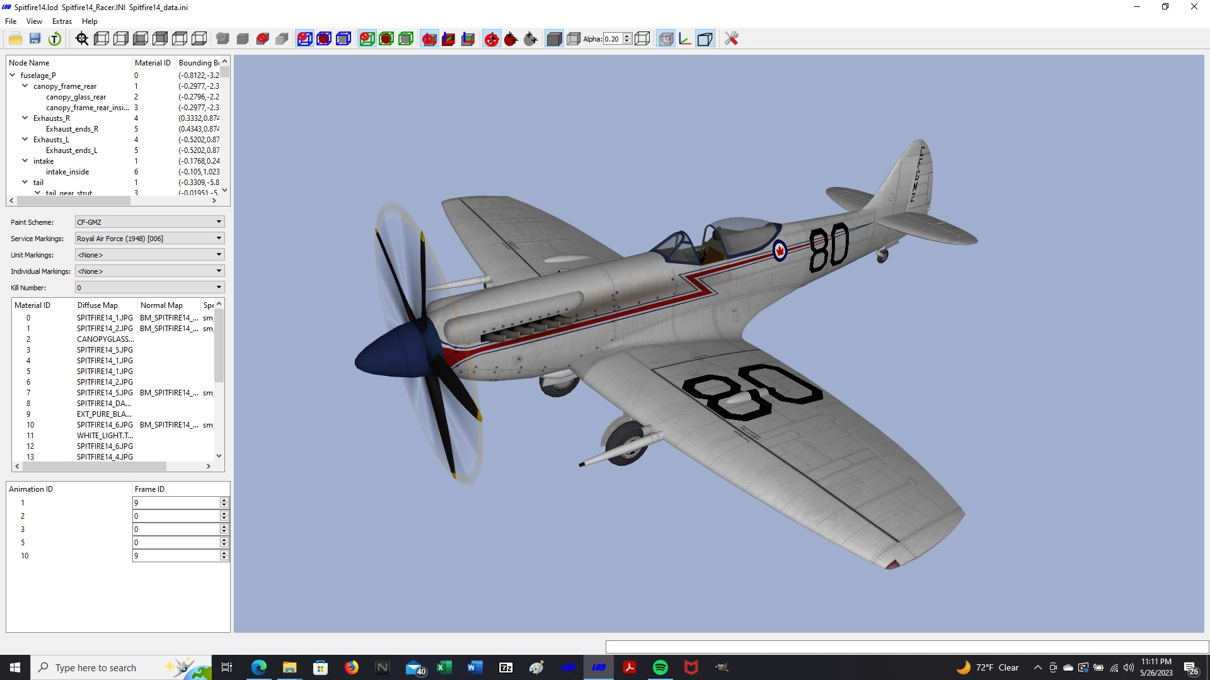Viewport: 1210px width, 680px height.
Task: Click inside the Alpha 0.20 input field
Action: tap(613, 39)
